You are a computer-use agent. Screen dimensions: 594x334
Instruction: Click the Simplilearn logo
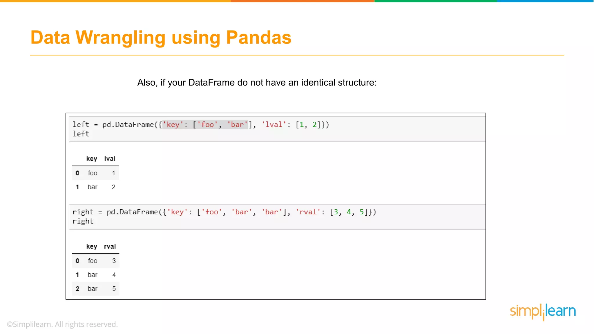point(543,312)
